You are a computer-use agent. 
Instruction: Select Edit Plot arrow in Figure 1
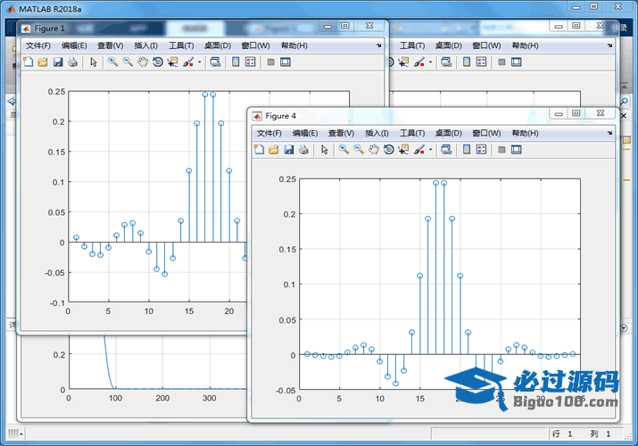(x=94, y=62)
